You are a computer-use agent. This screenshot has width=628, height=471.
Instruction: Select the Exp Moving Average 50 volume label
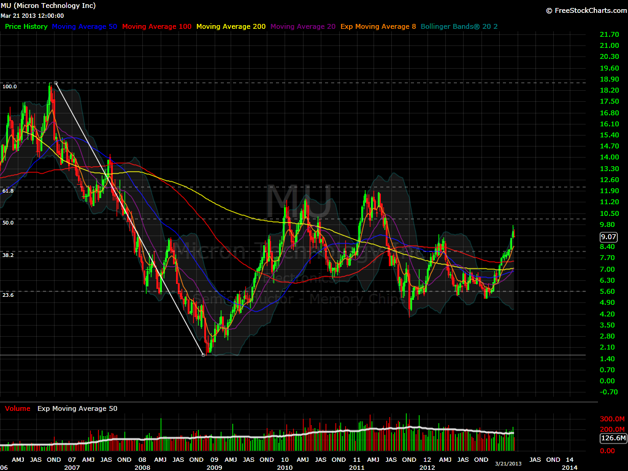[77, 408]
